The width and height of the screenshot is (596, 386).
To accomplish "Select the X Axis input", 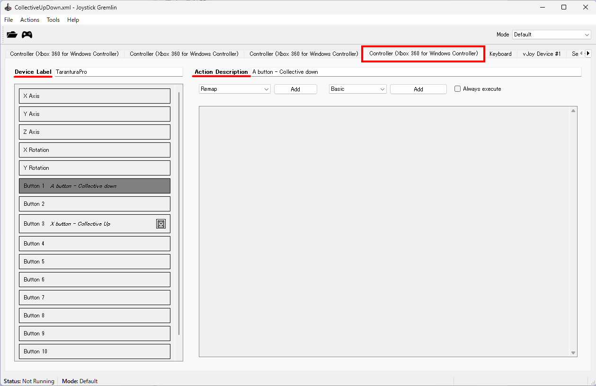I will [95, 96].
